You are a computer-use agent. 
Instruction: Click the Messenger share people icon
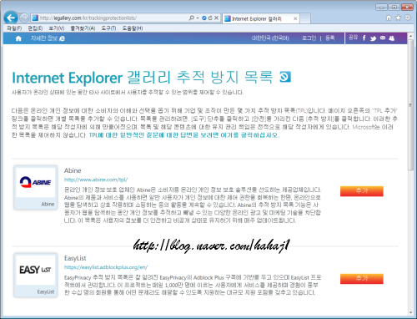pyautogui.click(x=391, y=38)
